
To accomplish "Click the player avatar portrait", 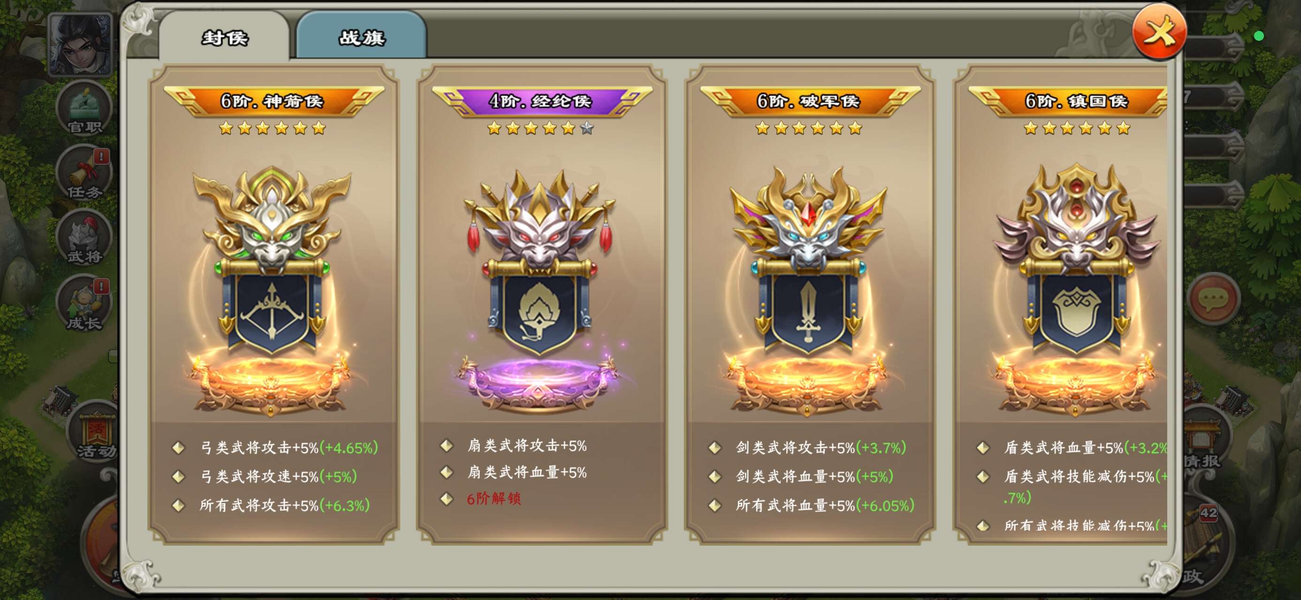I will (80, 45).
